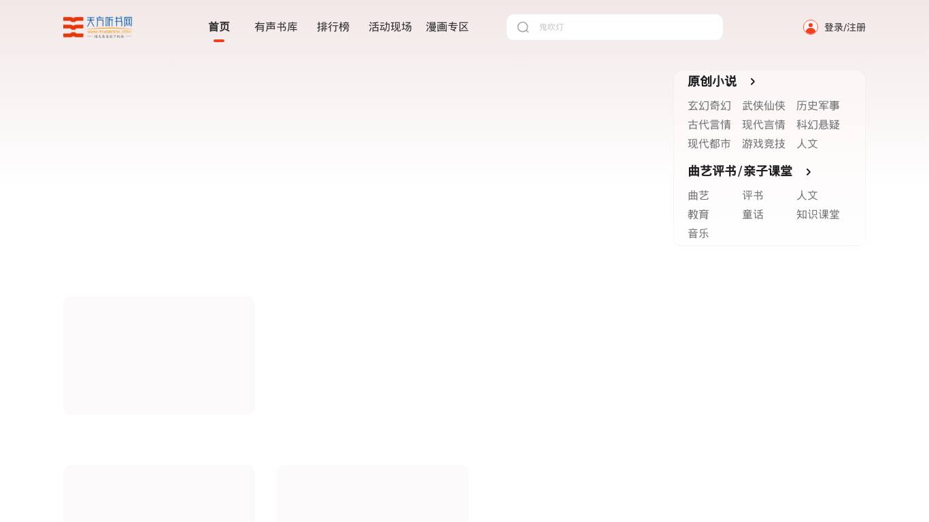929x522 pixels.
Task: Click the user avatar icon near 登录/注册
Action: click(811, 27)
